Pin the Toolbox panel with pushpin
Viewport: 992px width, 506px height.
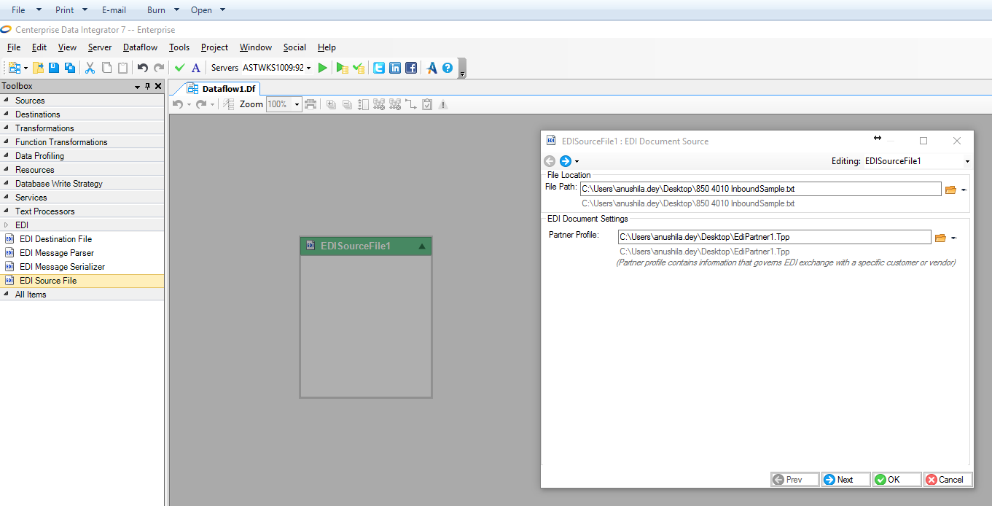click(147, 87)
